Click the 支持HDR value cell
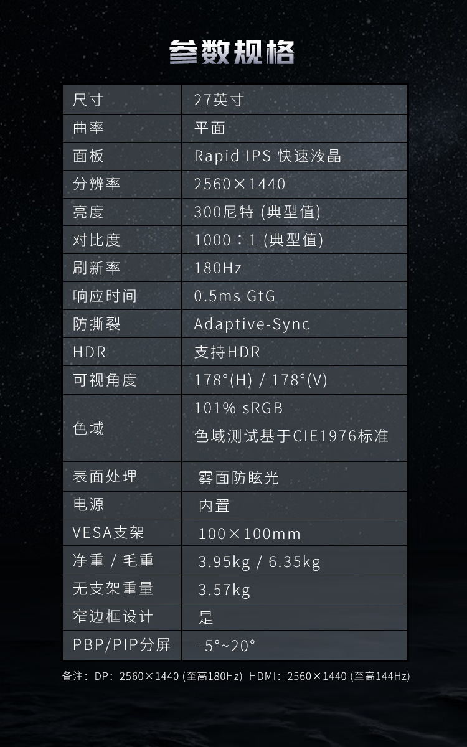 [227, 352]
